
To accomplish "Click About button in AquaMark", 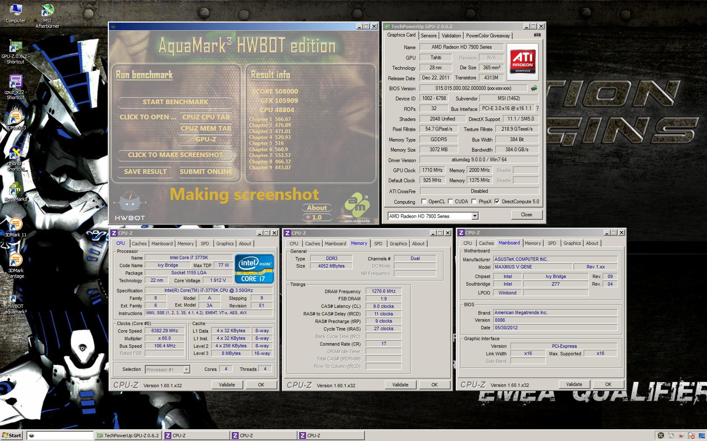I will 316,208.
